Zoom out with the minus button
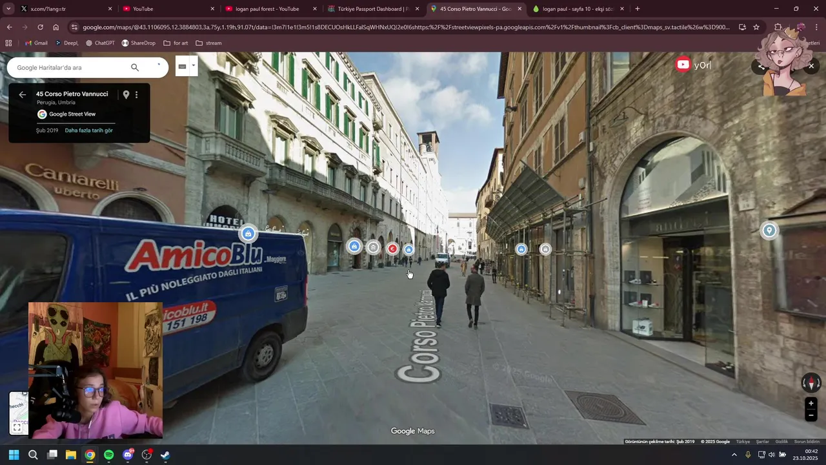The height and width of the screenshot is (465, 826). click(x=811, y=416)
